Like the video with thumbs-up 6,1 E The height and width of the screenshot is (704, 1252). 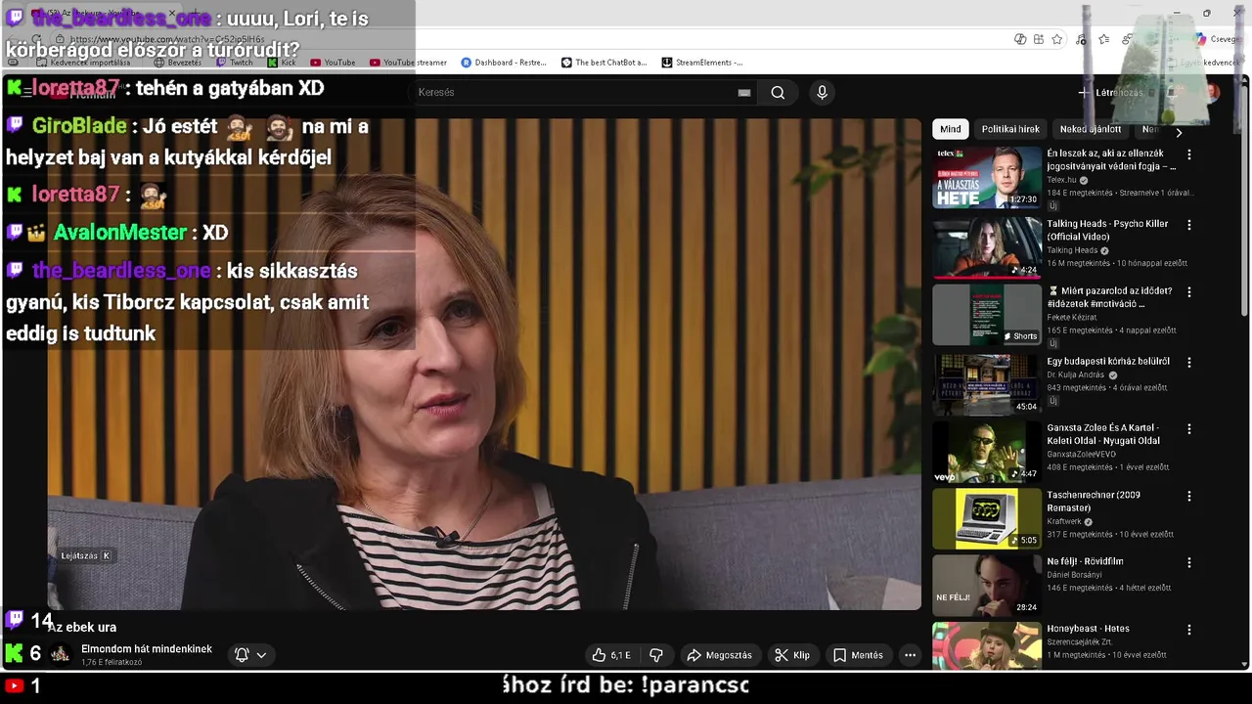(611, 655)
